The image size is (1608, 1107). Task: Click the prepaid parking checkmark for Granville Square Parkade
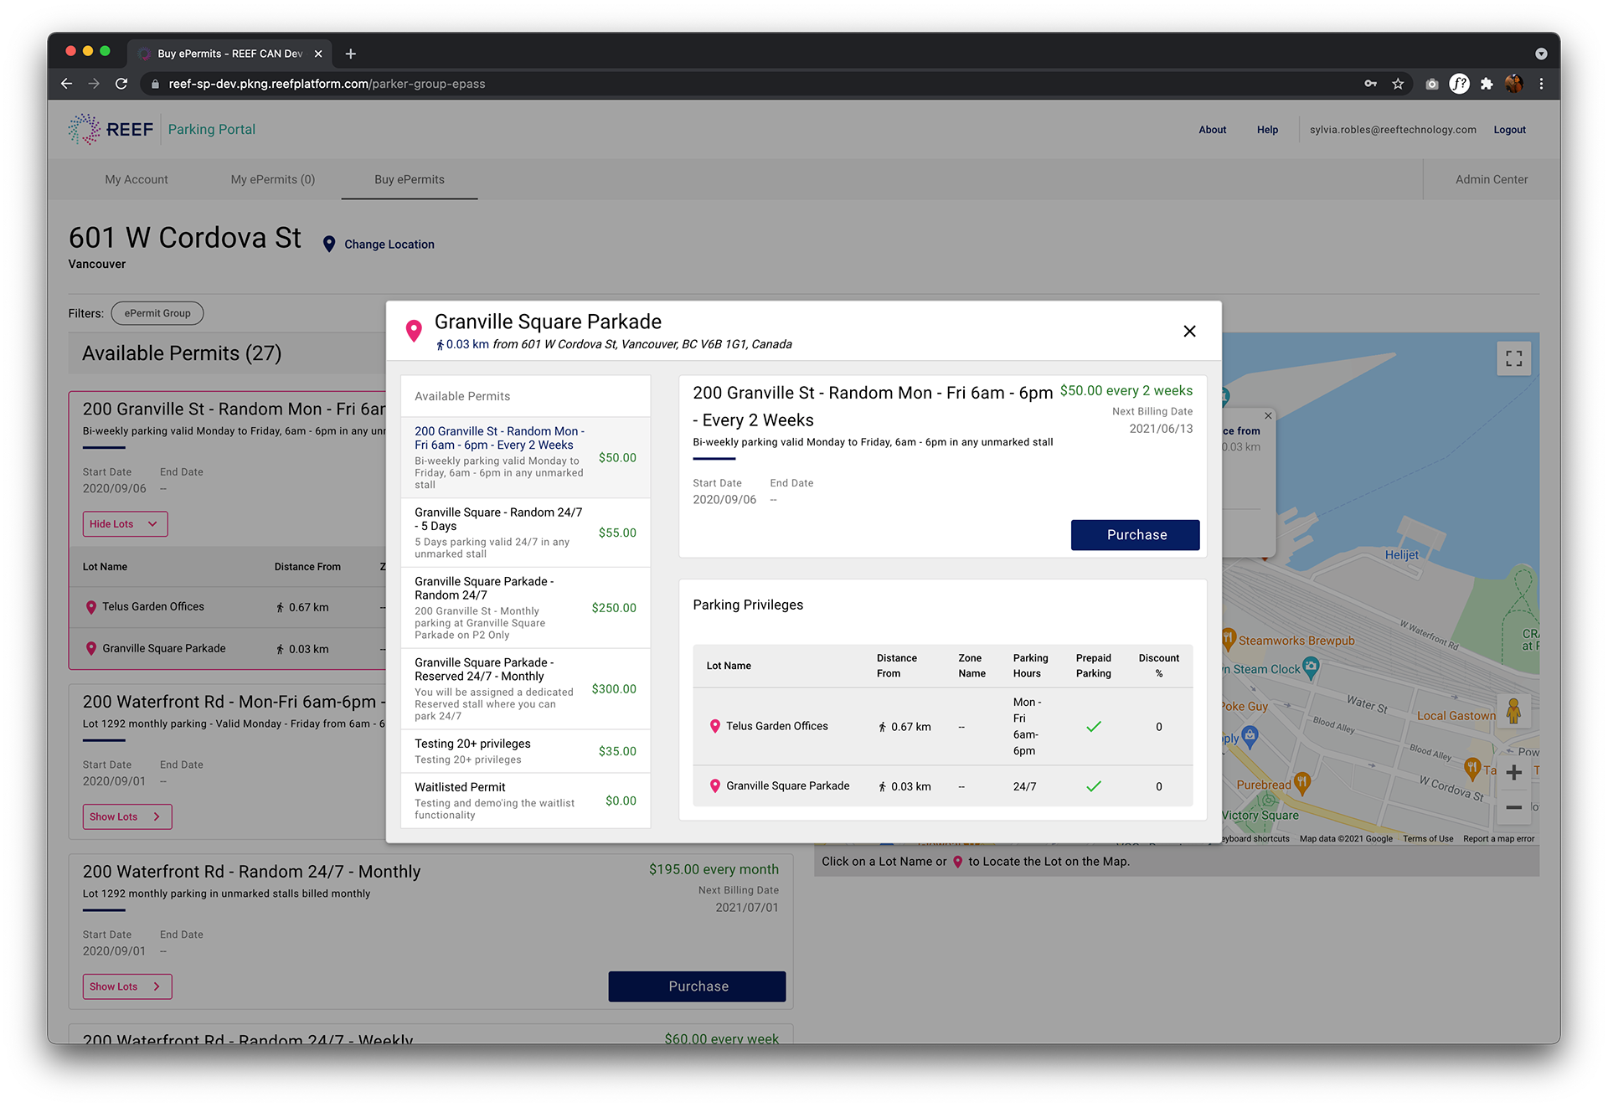(x=1093, y=786)
